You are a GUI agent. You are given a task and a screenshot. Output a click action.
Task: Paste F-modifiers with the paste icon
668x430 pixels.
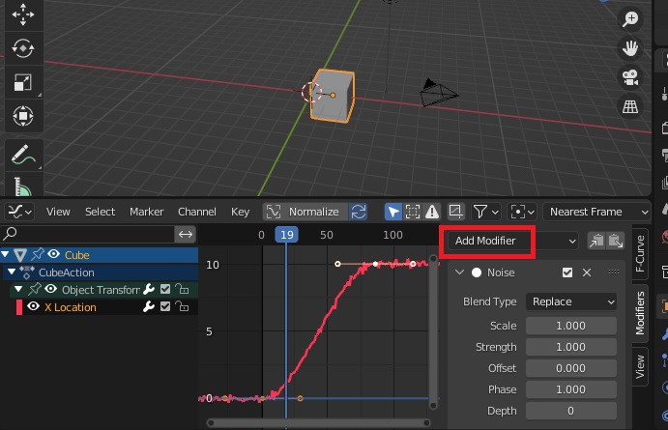616,241
